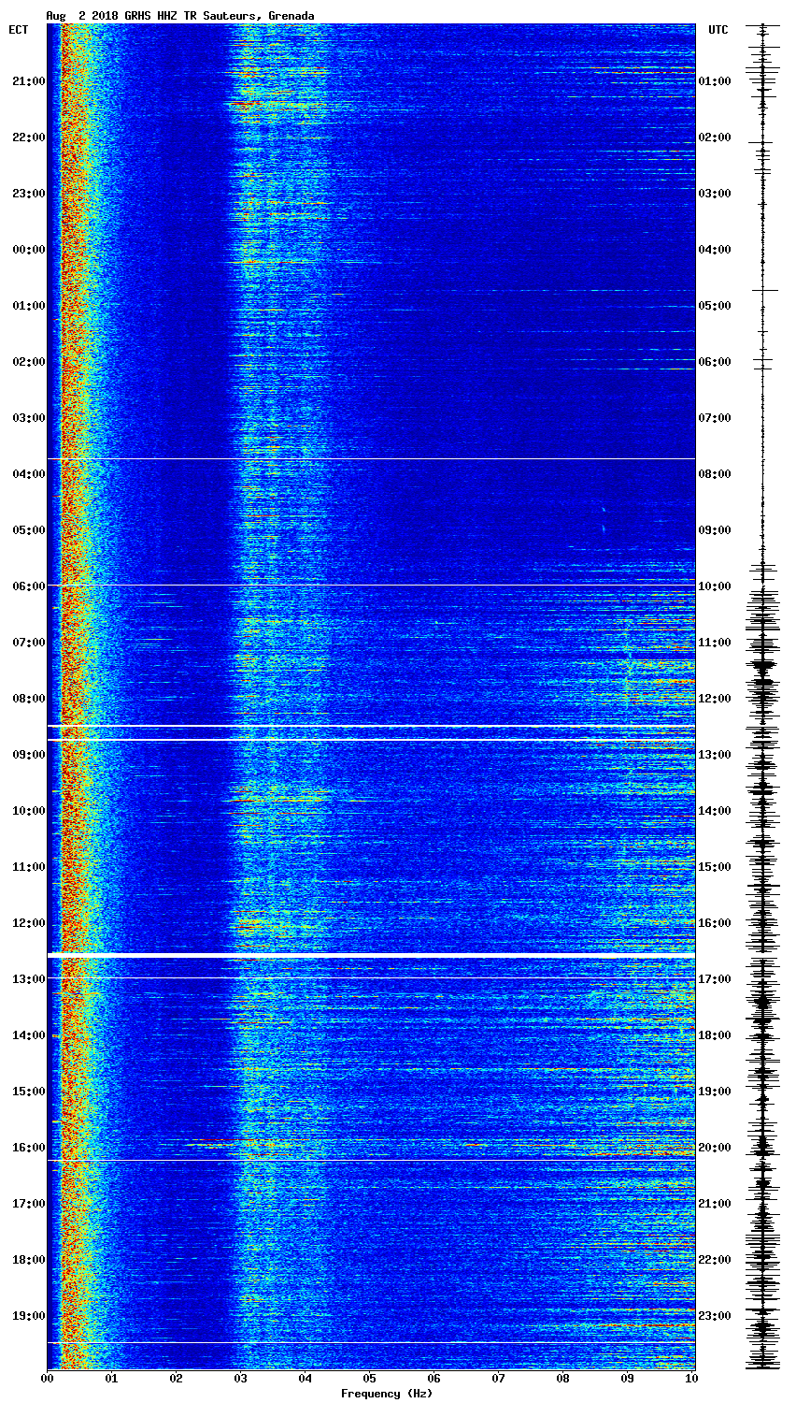The width and height of the screenshot is (796, 1403).
Task: Click the 16:00 UTC time label
Action: pos(715,923)
